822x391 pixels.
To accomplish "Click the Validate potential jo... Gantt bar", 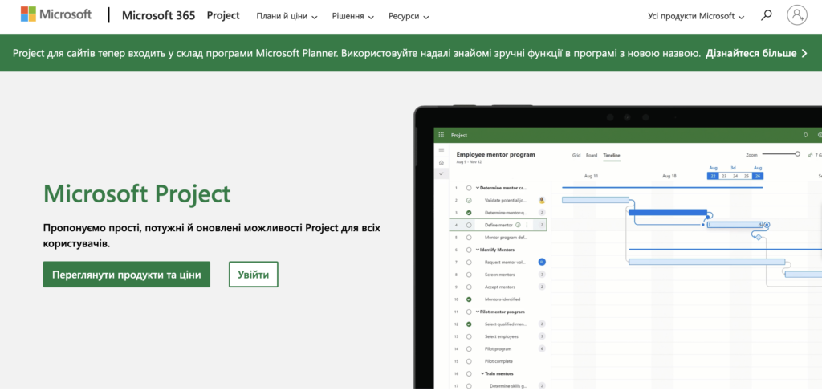I will pyautogui.click(x=596, y=200).
